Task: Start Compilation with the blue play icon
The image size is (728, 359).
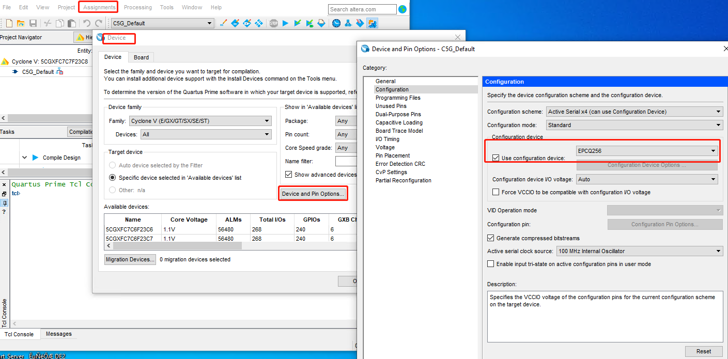Action: click(x=285, y=23)
